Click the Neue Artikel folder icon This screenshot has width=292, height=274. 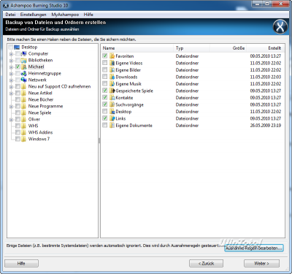click(23, 93)
